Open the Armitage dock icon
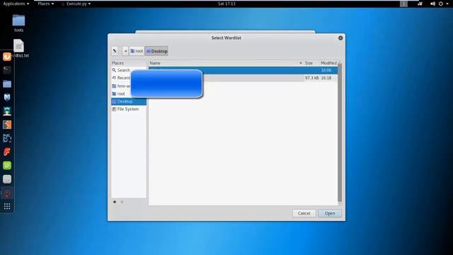Viewport: 453px width, 255px height. (x=7, y=111)
